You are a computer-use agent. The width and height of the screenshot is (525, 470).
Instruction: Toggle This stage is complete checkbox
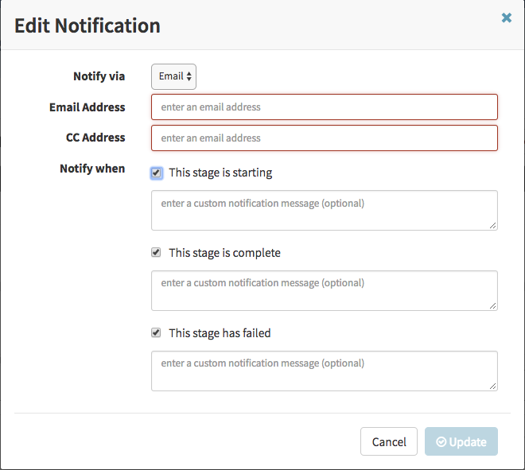(x=156, y=252)
